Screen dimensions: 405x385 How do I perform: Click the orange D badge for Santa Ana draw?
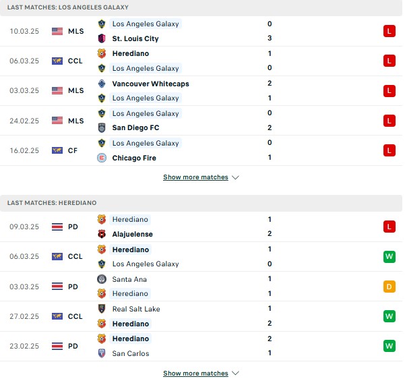[x=390, y=287]
